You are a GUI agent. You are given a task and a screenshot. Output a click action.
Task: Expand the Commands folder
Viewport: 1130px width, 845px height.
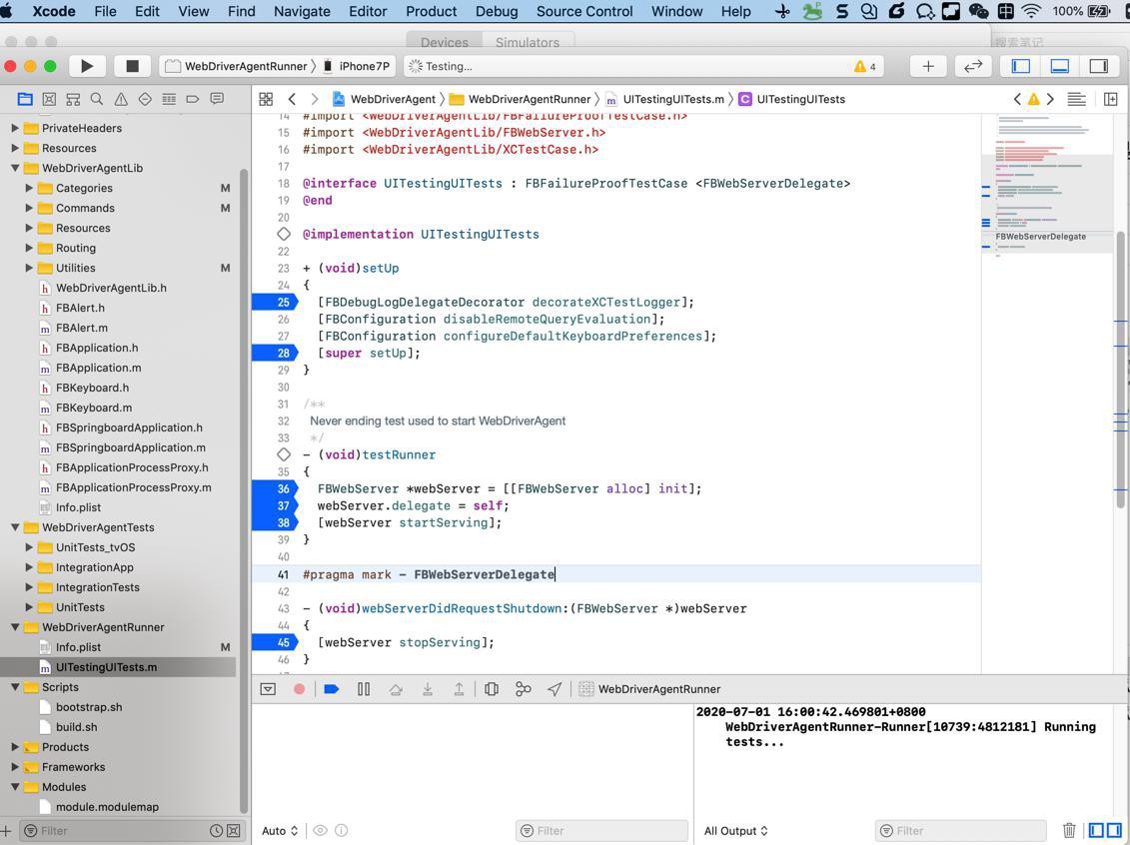pyautogui.click(x=29, y=208)
